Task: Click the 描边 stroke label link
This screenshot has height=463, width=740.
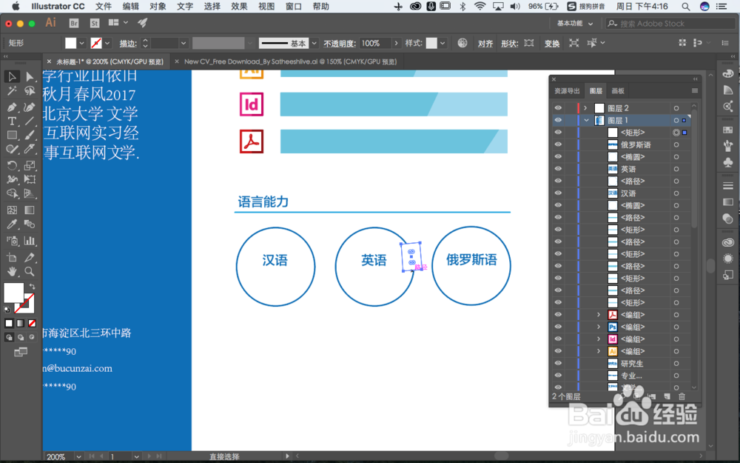Action: (128, 44)
